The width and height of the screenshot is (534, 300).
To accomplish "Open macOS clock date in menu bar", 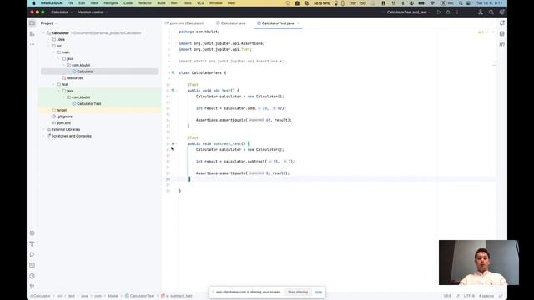I will coord(489,3).
